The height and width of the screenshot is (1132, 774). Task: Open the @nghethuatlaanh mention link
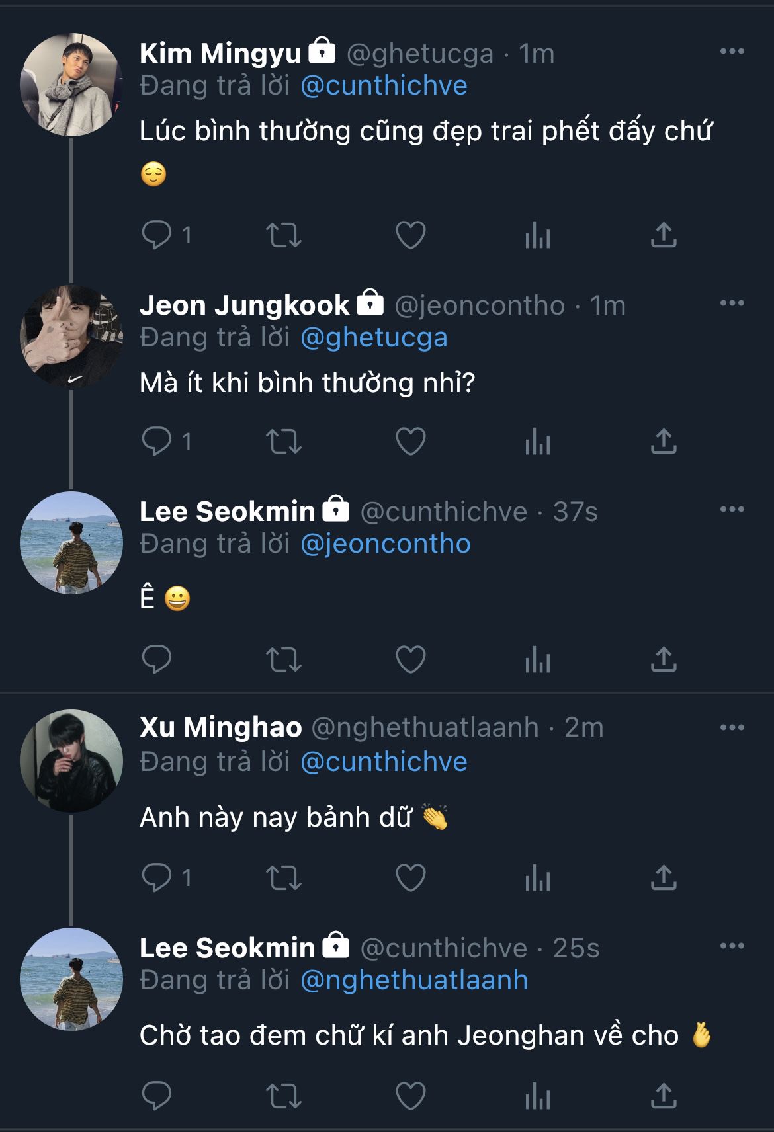pos(414,980)
